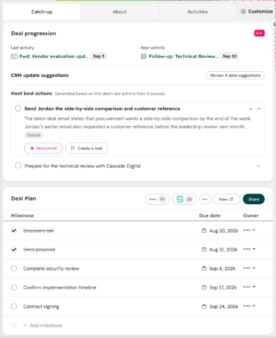Click the Deal Plan View button
The height and width of the screenshot is (338, 276).
click(226, 199)
